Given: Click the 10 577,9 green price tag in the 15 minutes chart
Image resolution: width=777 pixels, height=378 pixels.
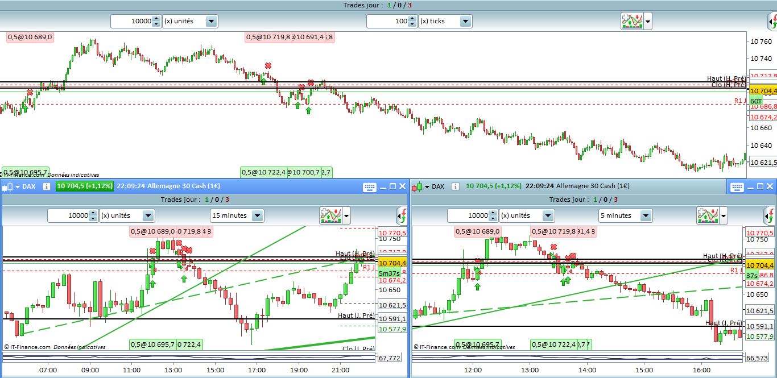Looking at the screenshot, I should click(x=392, y=329).
